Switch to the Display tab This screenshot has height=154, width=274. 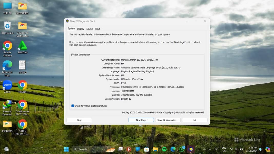point(81,29)
